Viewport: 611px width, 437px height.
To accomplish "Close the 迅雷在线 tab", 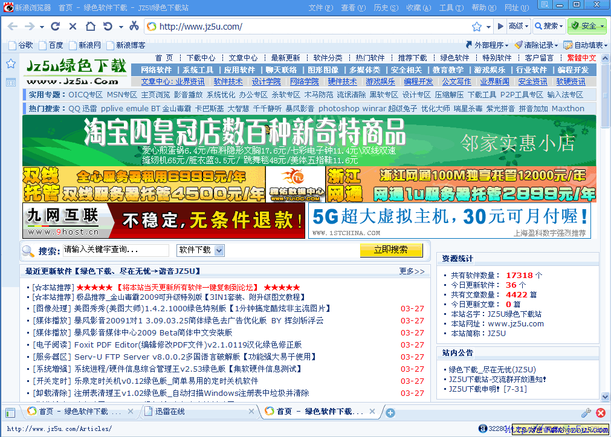I will pyautogui.click(x=251, y=411).
